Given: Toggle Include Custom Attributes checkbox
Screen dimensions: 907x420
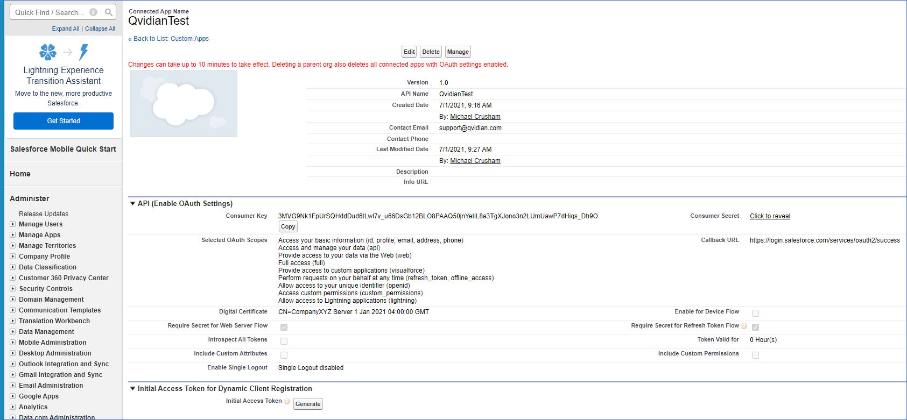Looking at the screenshot, I should tap(284, 355).
